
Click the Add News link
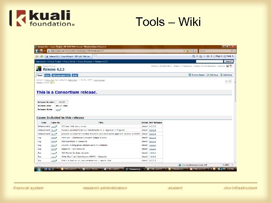226,75
